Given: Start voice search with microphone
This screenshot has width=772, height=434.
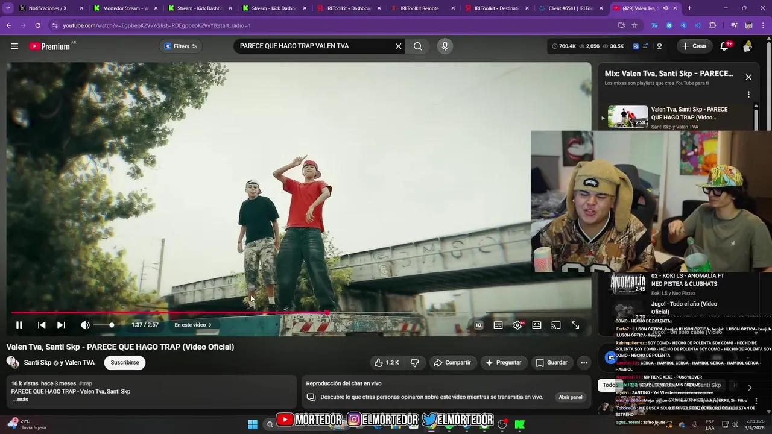Looking at the screenshot, I should 445,46.
